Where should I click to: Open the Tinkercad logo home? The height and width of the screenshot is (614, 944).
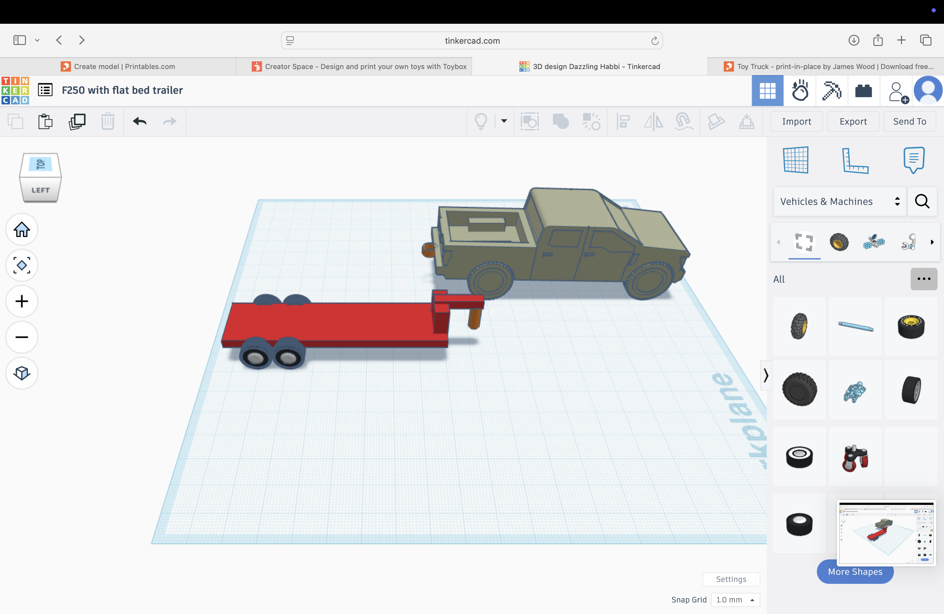pos(15,91)
